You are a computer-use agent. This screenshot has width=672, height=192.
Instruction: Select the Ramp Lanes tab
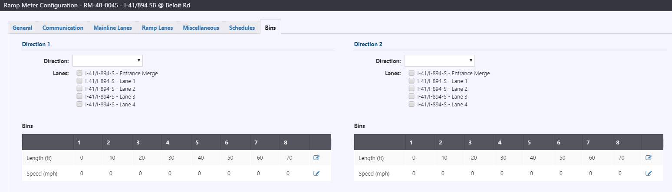pyautogui.click(x=158, y=28)
